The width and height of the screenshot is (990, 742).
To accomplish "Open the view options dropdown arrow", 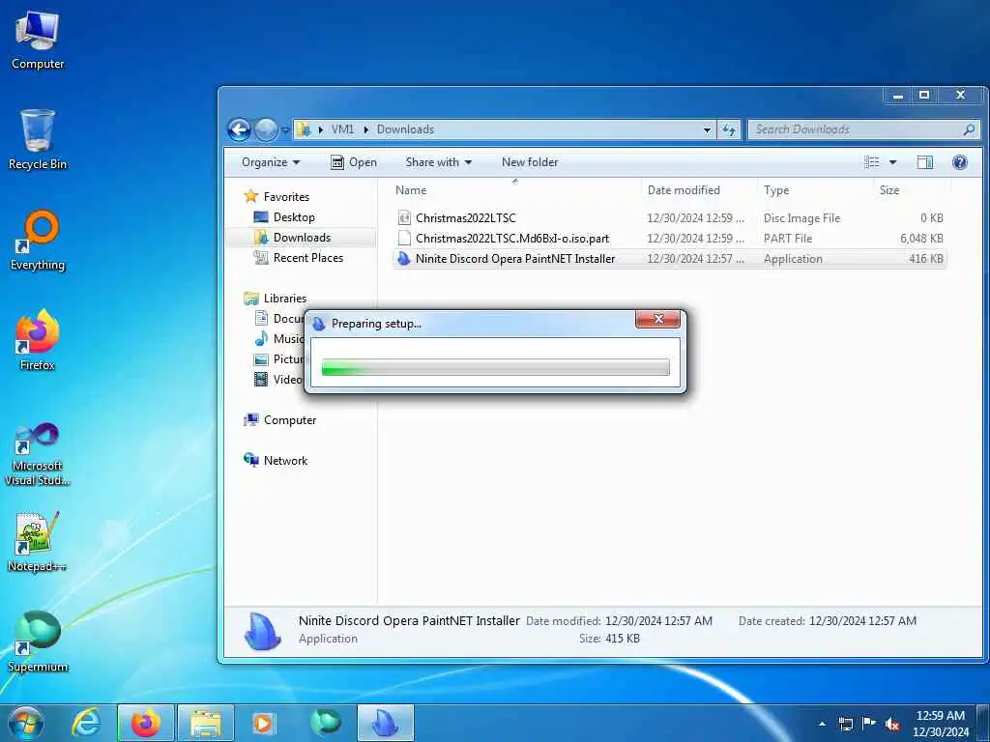I will point(892,162).
